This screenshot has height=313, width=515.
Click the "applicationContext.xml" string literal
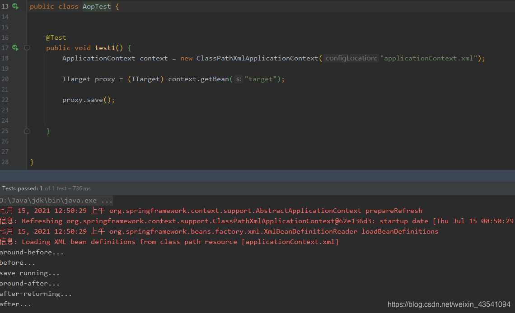pos(429,58)
